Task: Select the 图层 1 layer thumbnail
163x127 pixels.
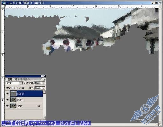Action: point(13,100)
